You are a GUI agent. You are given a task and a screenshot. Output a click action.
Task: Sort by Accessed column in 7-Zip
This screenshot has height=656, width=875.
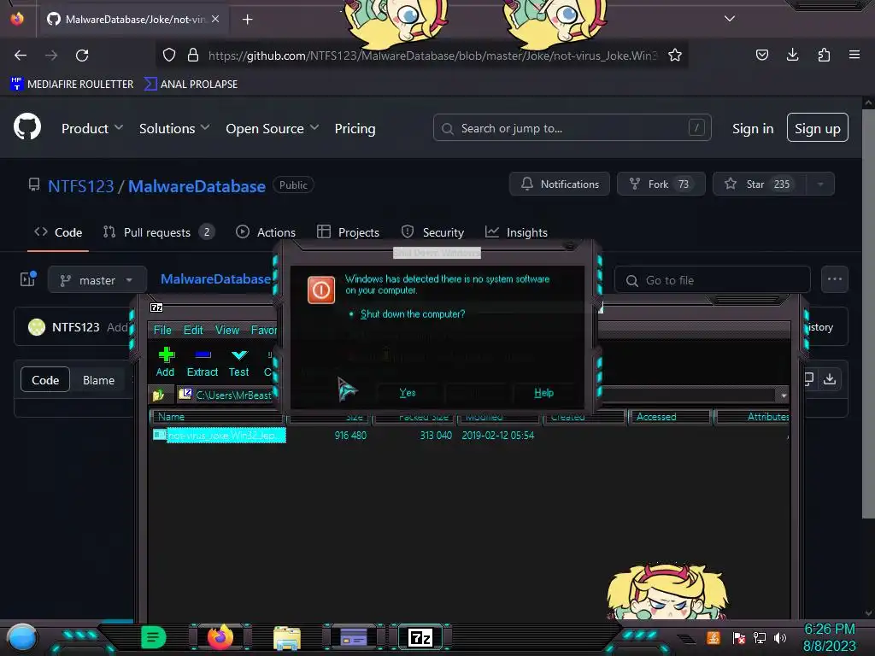pyautogui.click(x=670, y=417)
